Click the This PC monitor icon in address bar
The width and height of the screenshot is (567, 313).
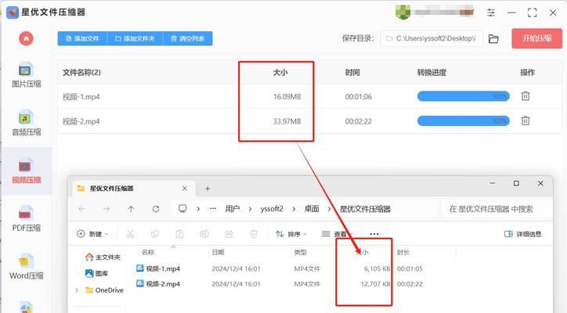[x=182, y=209]
